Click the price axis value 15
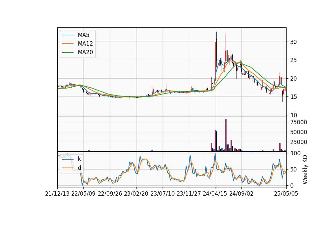 (293, 97)
